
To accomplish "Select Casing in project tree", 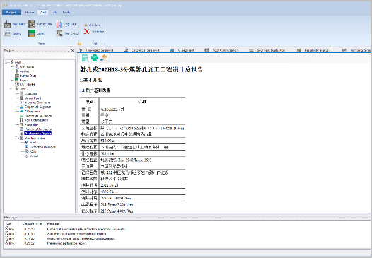I will pos(22,71).
